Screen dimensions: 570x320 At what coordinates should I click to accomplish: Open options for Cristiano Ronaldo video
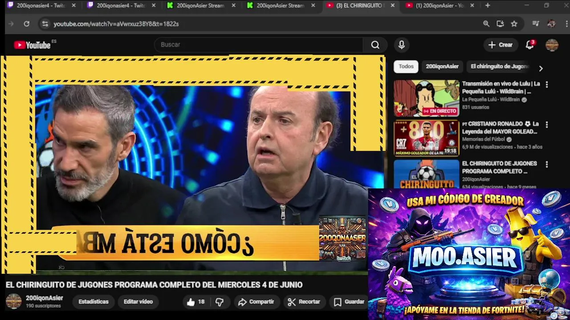[547, 125]
